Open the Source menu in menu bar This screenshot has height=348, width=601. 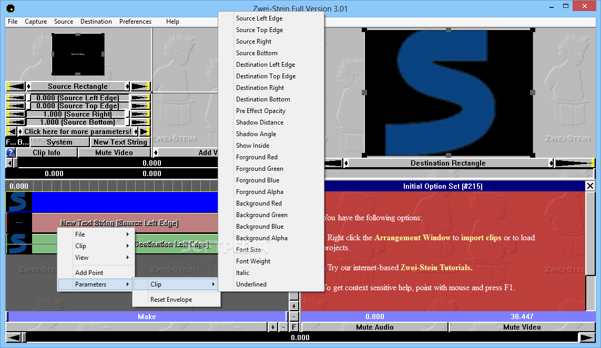pyautogui.click(x=64, y=22)
